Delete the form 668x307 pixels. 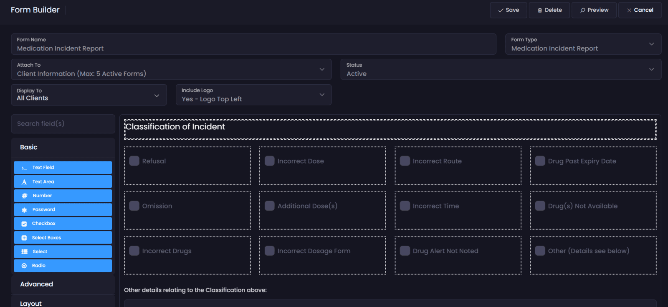pyautogui.click(x=549, y=10)
